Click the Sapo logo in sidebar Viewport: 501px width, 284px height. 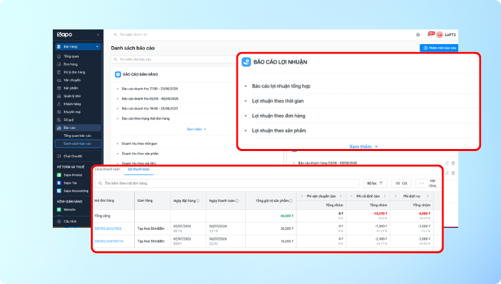[x=65, y=35]
